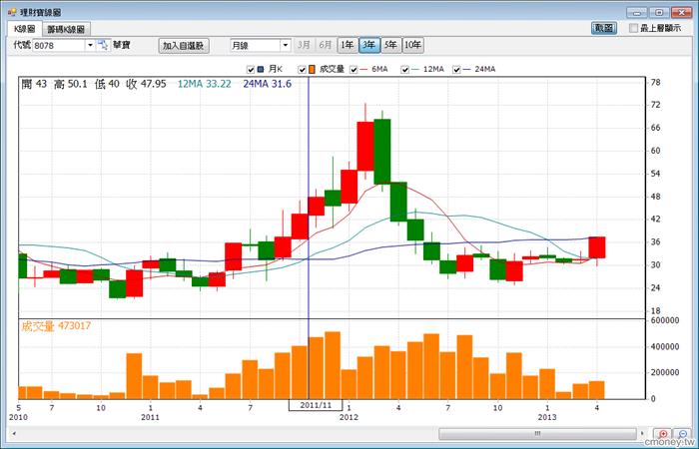
Task: Click the scrollbar right arrow
Action: [x=642, y=434]
